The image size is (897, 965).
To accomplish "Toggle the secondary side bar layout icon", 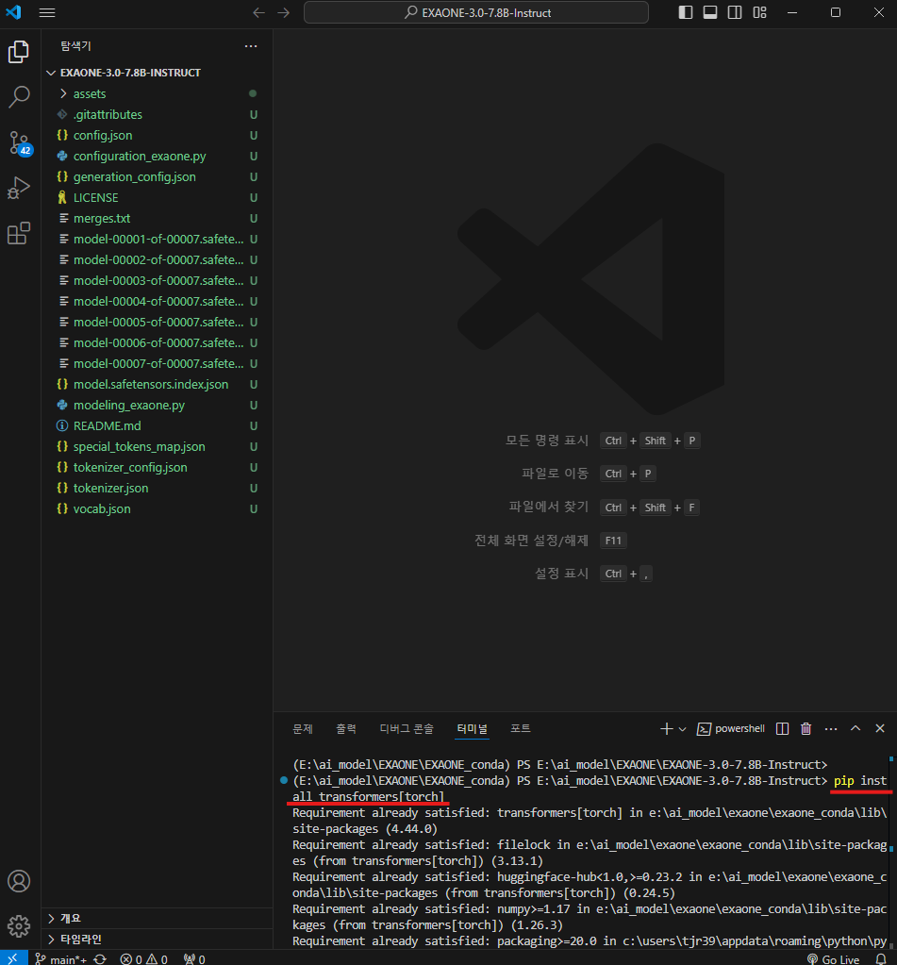I will tap(735, 12).
